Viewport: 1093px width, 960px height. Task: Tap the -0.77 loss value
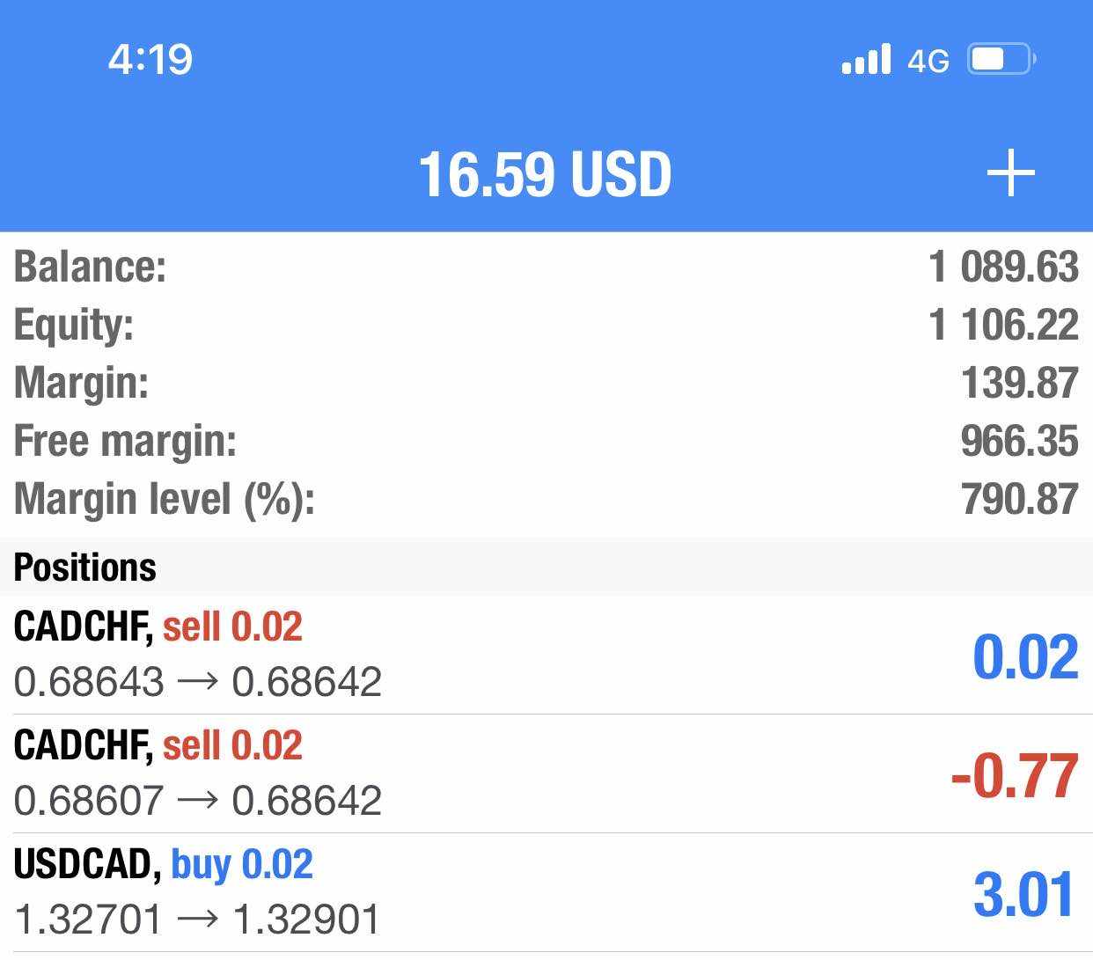(x=1015, y=776)
